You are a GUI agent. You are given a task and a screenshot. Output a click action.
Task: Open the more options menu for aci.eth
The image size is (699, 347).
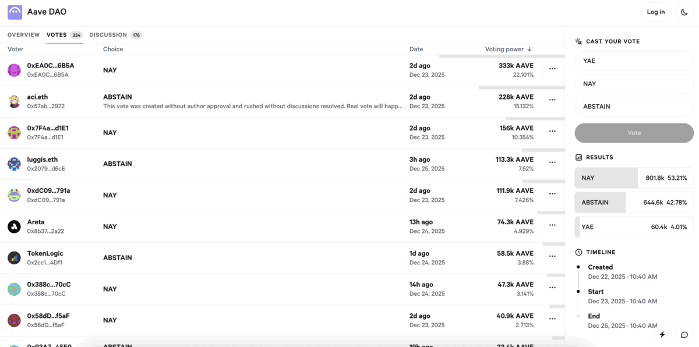[552, 100]
